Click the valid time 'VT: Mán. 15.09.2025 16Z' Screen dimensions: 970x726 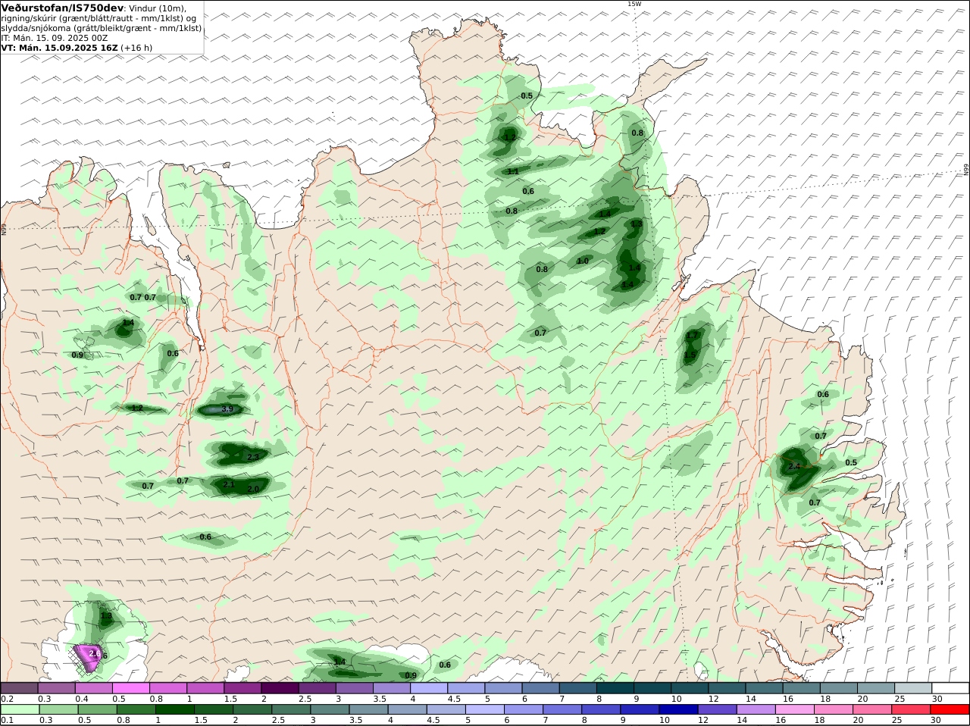point(59,48)
